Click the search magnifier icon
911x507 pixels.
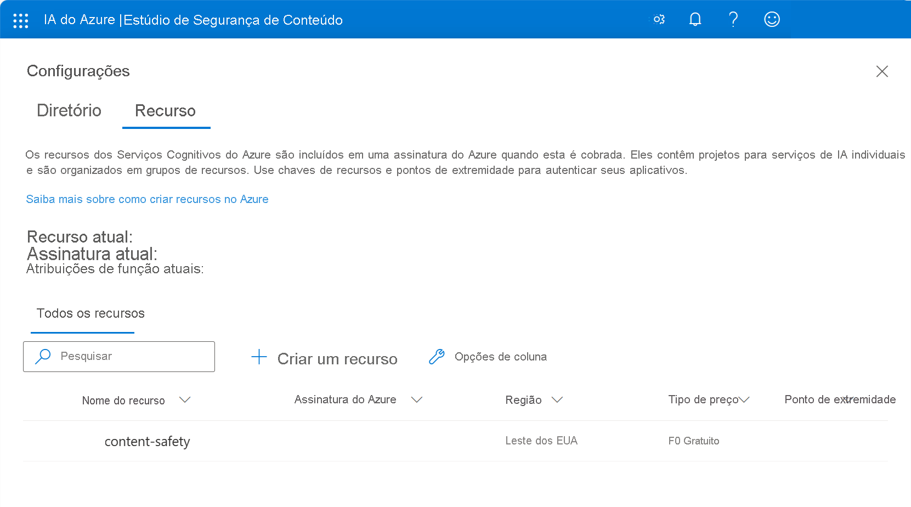42,357
